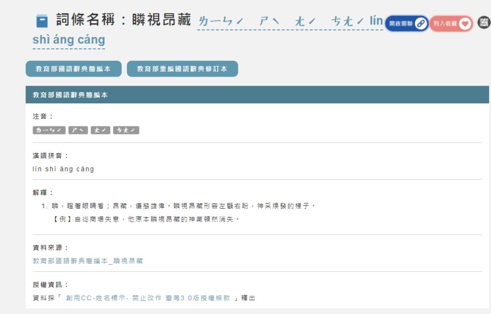Click the underlined 'shì áng cáng' pinyin heading

tap(69, 40)
